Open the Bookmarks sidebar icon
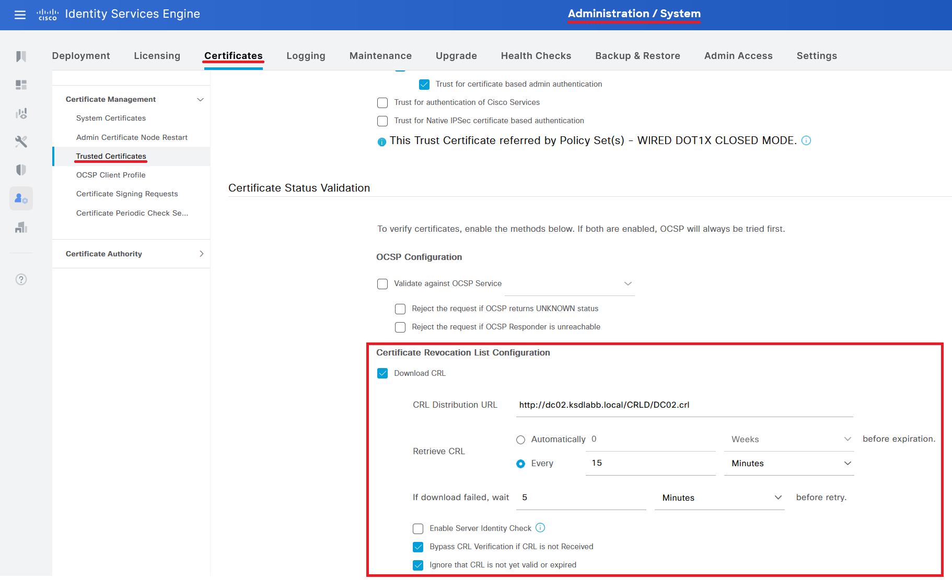952x580 pixels. (x=21, y=56)
